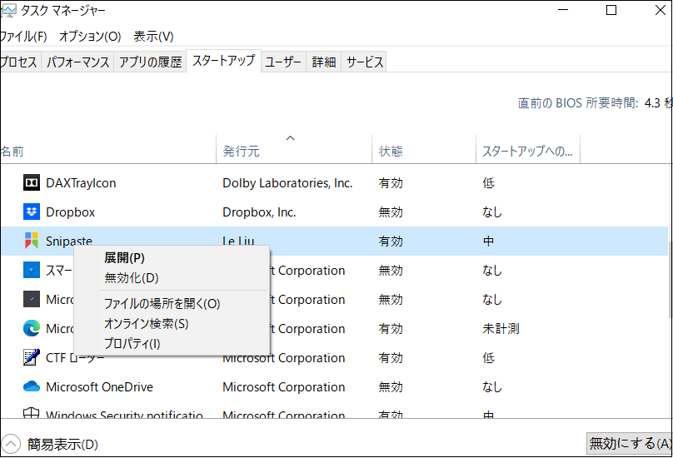Switch to the サービス tab
This screenshot has width=673, height=458.
365,62
